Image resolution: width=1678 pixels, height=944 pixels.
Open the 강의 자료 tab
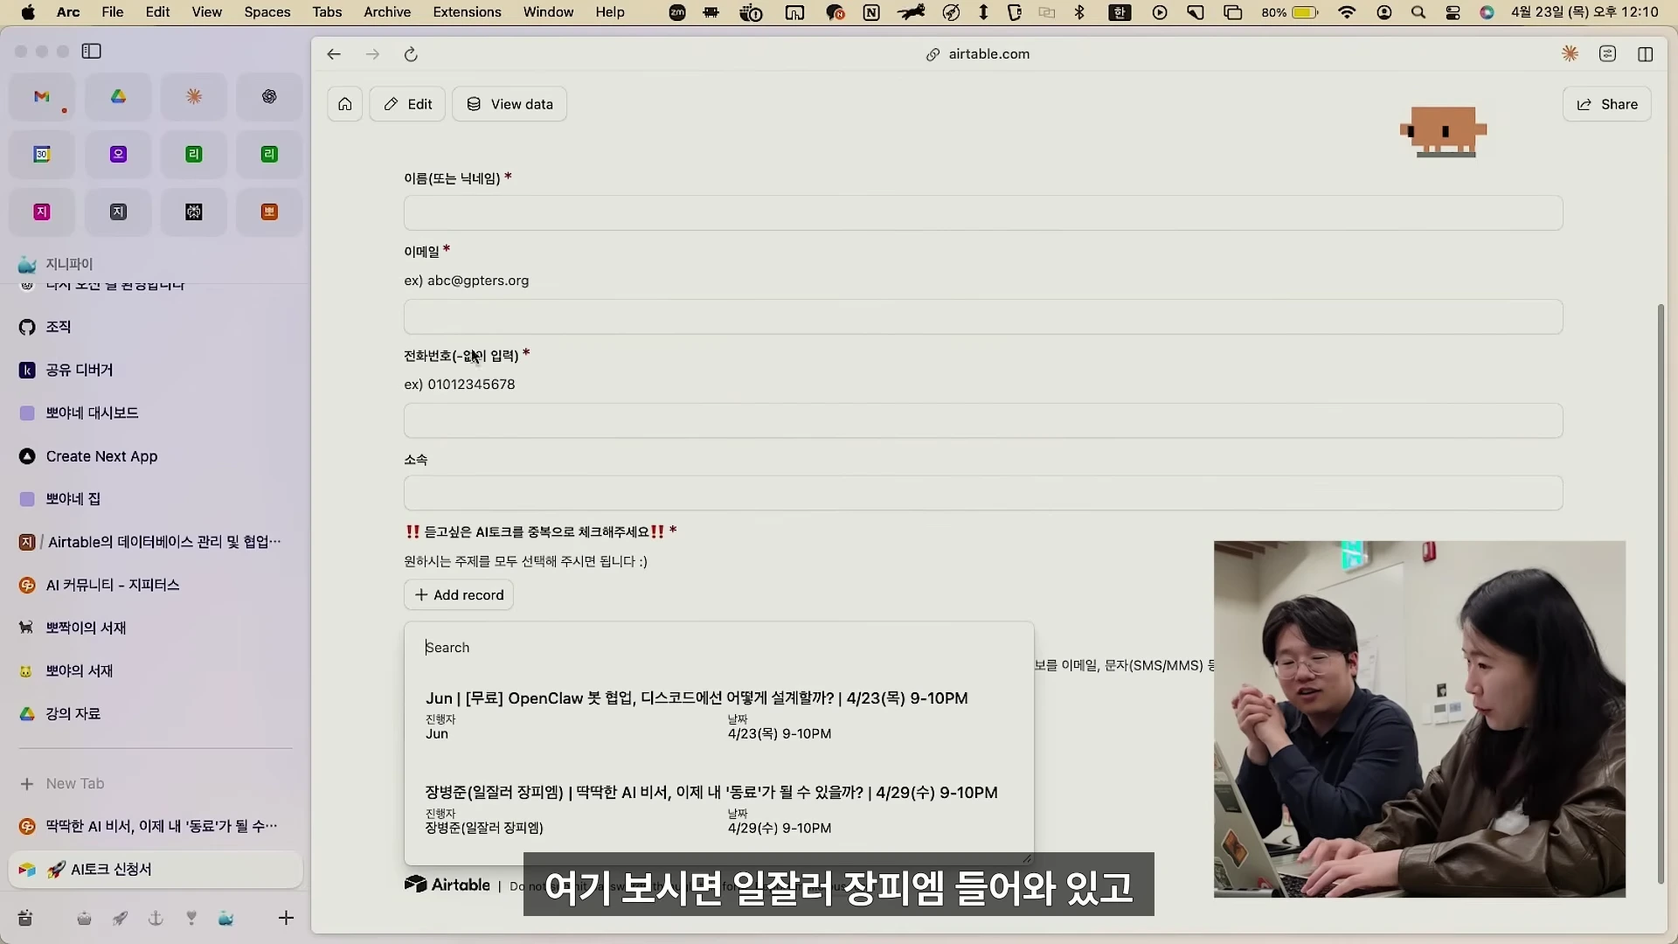156,714
